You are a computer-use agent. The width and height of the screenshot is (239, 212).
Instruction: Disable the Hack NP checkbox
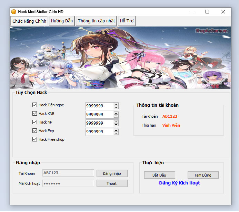(34, 122)
